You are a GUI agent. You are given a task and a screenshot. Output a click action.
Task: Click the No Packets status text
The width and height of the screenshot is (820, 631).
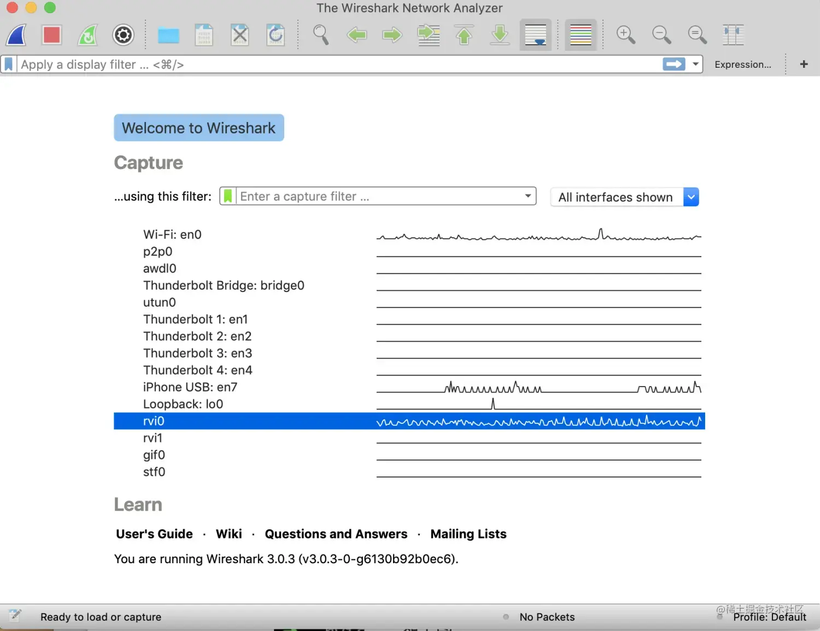[x=547, y=617]
